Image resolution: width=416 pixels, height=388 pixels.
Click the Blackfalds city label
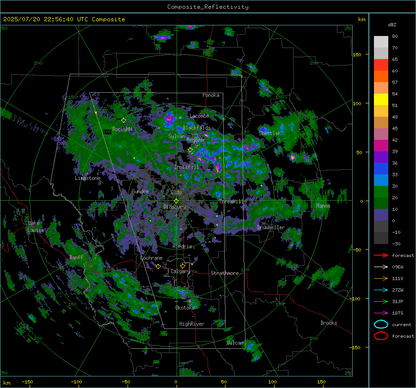196,128
